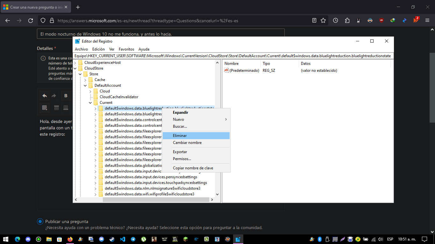
Task: Toggle reader view icon in address bar
Action: click(x=314, y=20)
